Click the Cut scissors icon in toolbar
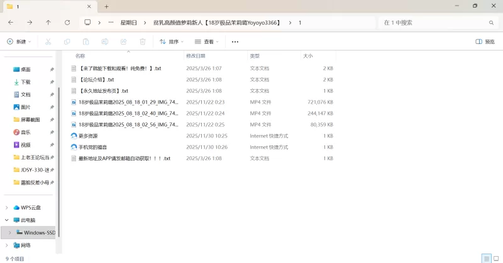503x263 pixels. [x=48, y=42]
